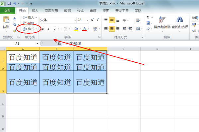This screenshot has width=199, height=132.
Task: Toggle center horizontal alignment
Action: pos(112,29)
